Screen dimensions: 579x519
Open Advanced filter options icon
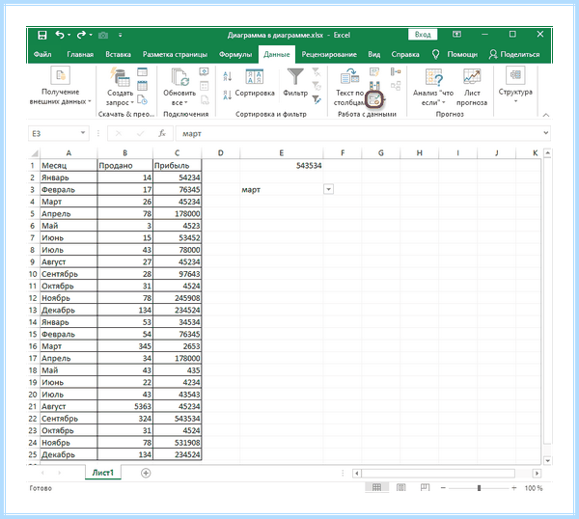click(317, 99)
